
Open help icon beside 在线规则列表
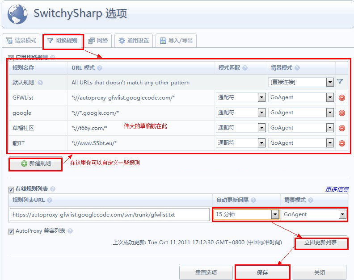53,189
